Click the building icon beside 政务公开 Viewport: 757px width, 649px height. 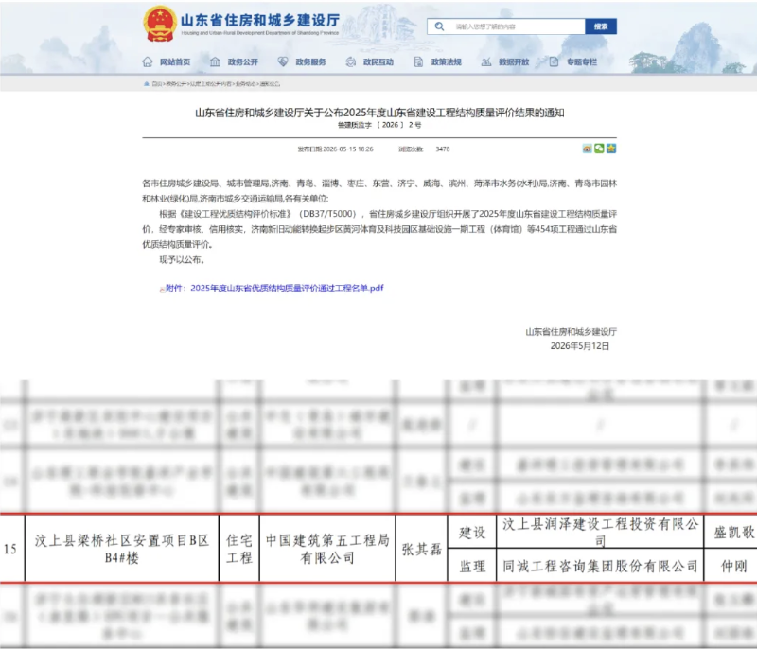point(215,61)
